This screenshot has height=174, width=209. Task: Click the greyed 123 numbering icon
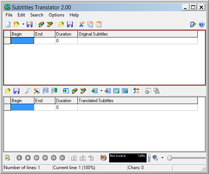157,91
